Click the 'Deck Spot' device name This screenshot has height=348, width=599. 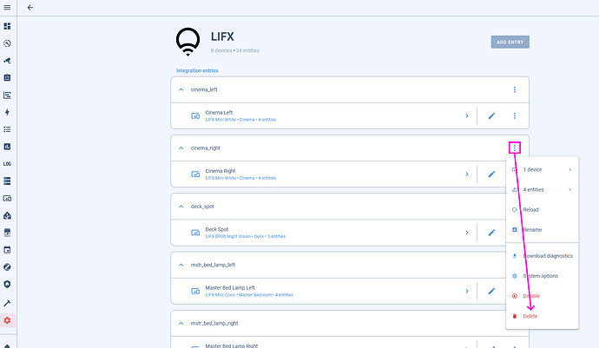tap(217, 229)
